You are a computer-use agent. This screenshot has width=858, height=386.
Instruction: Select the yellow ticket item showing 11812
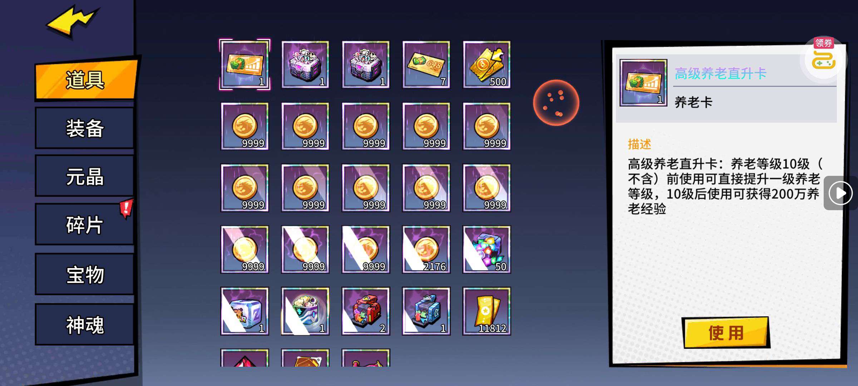coord(487,311)
